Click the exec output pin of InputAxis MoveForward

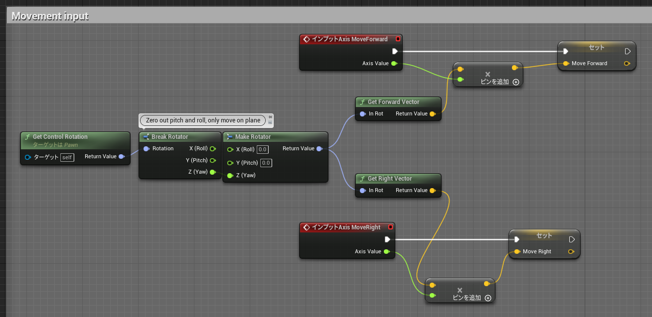click(395, 51)
